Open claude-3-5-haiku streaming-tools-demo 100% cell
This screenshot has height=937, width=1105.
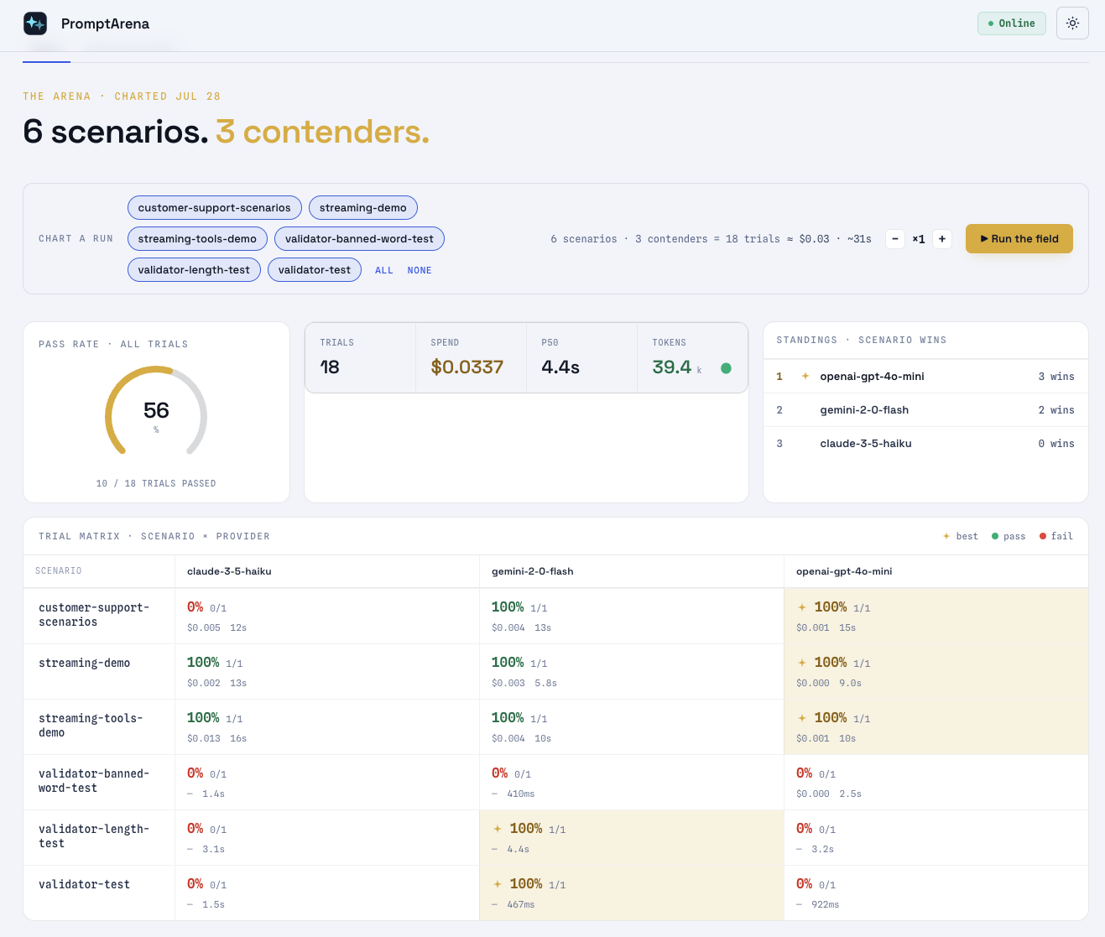click(x=327, y=727)
